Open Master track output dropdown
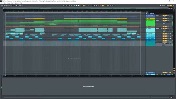The height and width of the screenshot is (99, 176). tap(159, 75)
